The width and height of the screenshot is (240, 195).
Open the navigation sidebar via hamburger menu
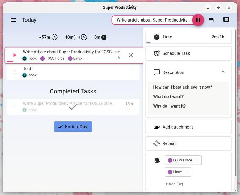(13, 20)
